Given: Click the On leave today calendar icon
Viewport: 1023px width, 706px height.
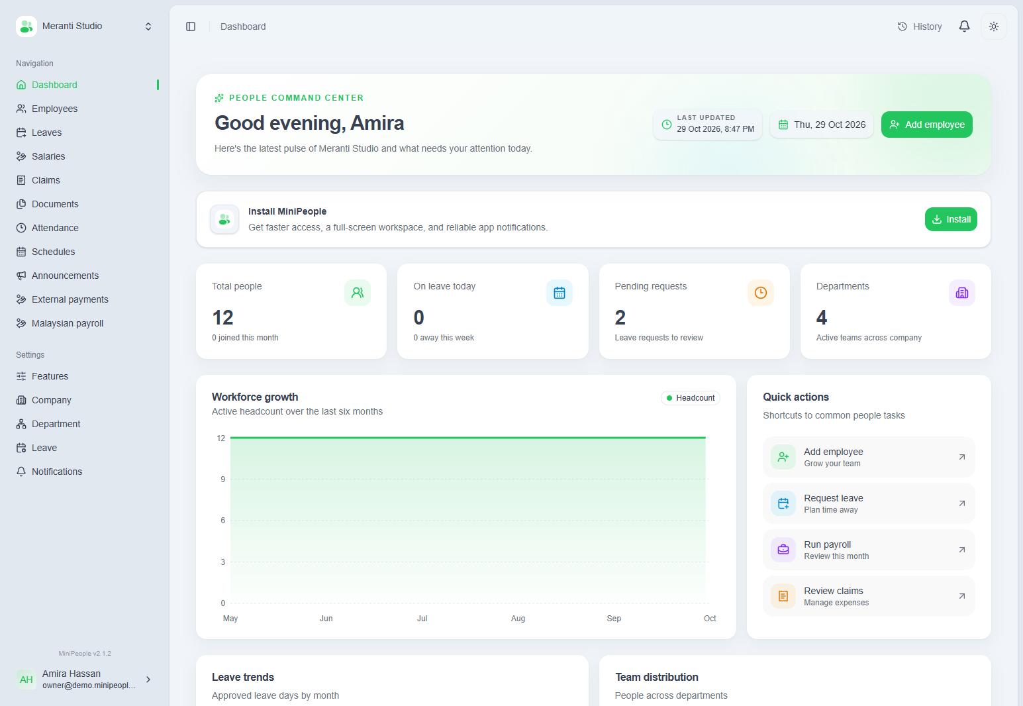Looking at the screenshot, I should click(x=560, y=293).
